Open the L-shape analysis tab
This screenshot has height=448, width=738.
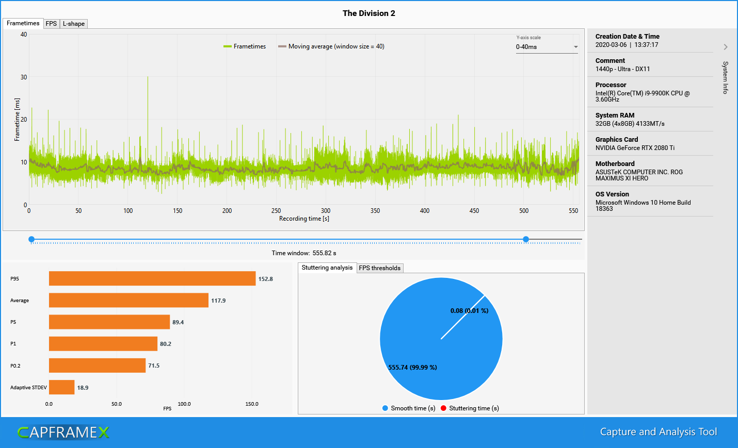(x=73, y=23)
